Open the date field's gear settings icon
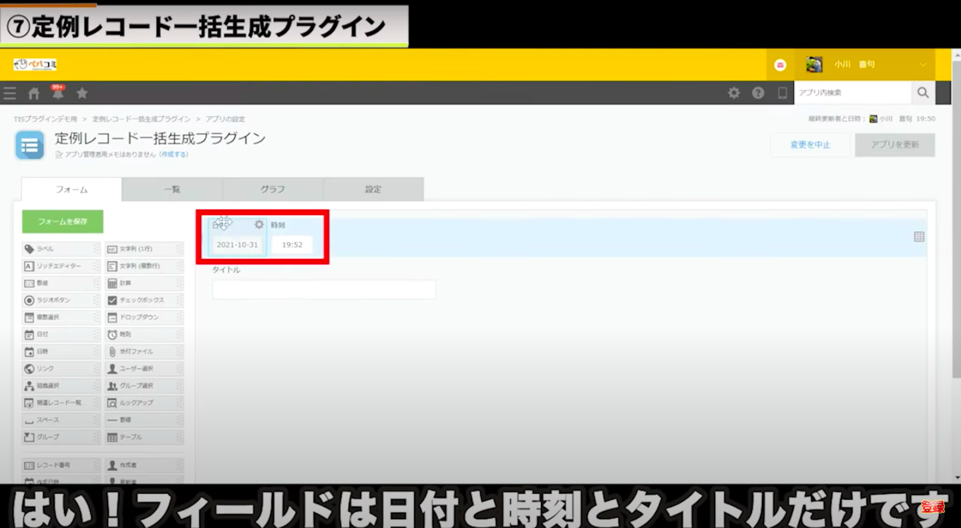Viewport: 961px width, 528px height. pyautogui.click(x=259, y=225)
